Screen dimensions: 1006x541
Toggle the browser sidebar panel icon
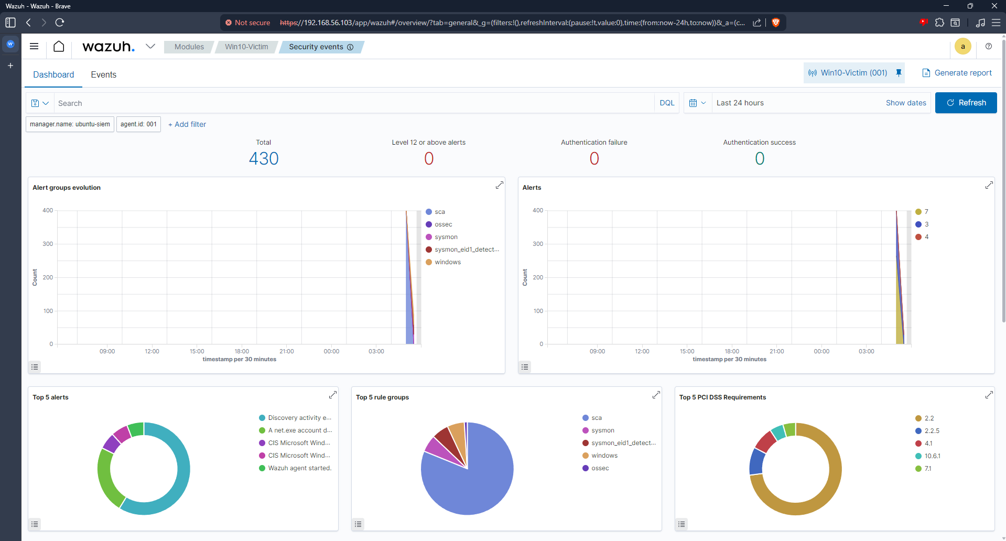click(10, 23)
